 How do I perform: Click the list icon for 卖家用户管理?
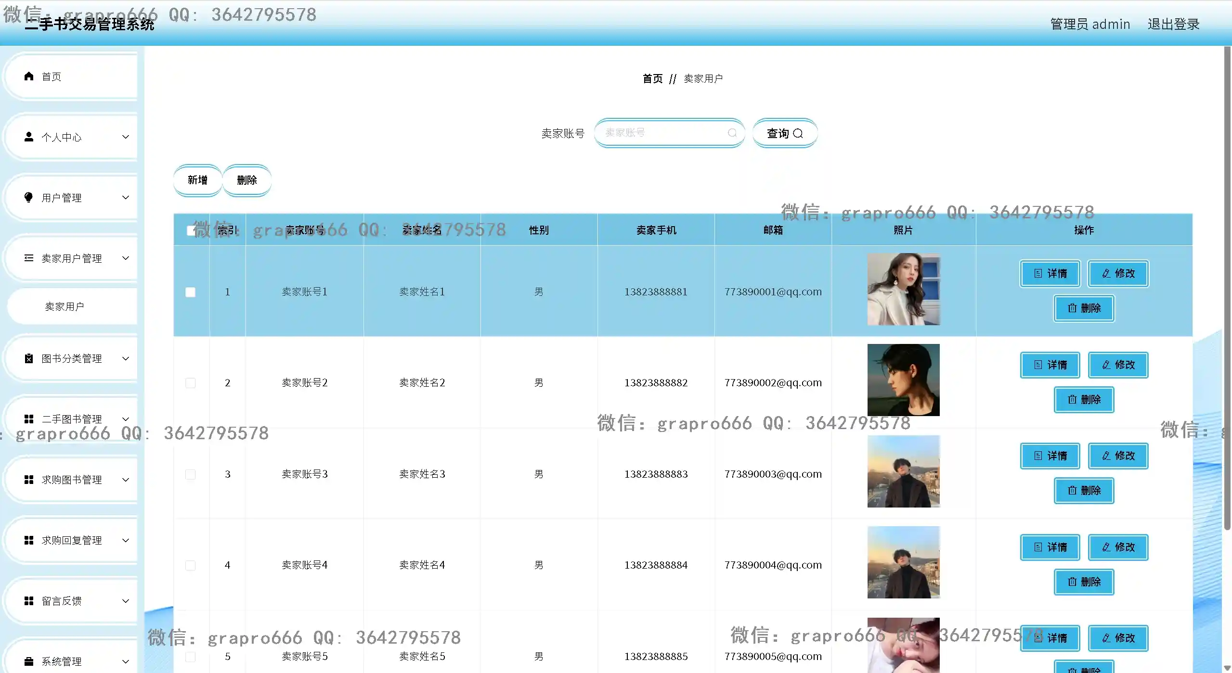click(29, 258)
